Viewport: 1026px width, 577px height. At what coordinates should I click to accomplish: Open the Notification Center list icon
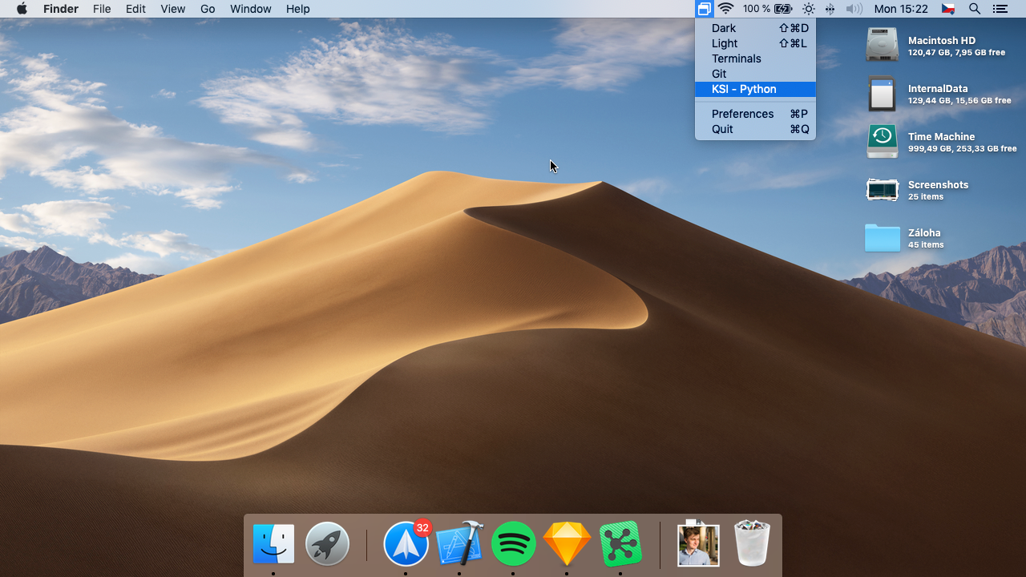tap(1000, 9)
